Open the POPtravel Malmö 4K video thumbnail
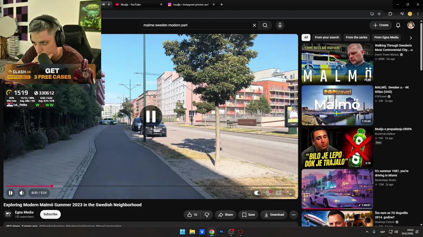Viewport: 423px width, 237px height. [337, 105]
